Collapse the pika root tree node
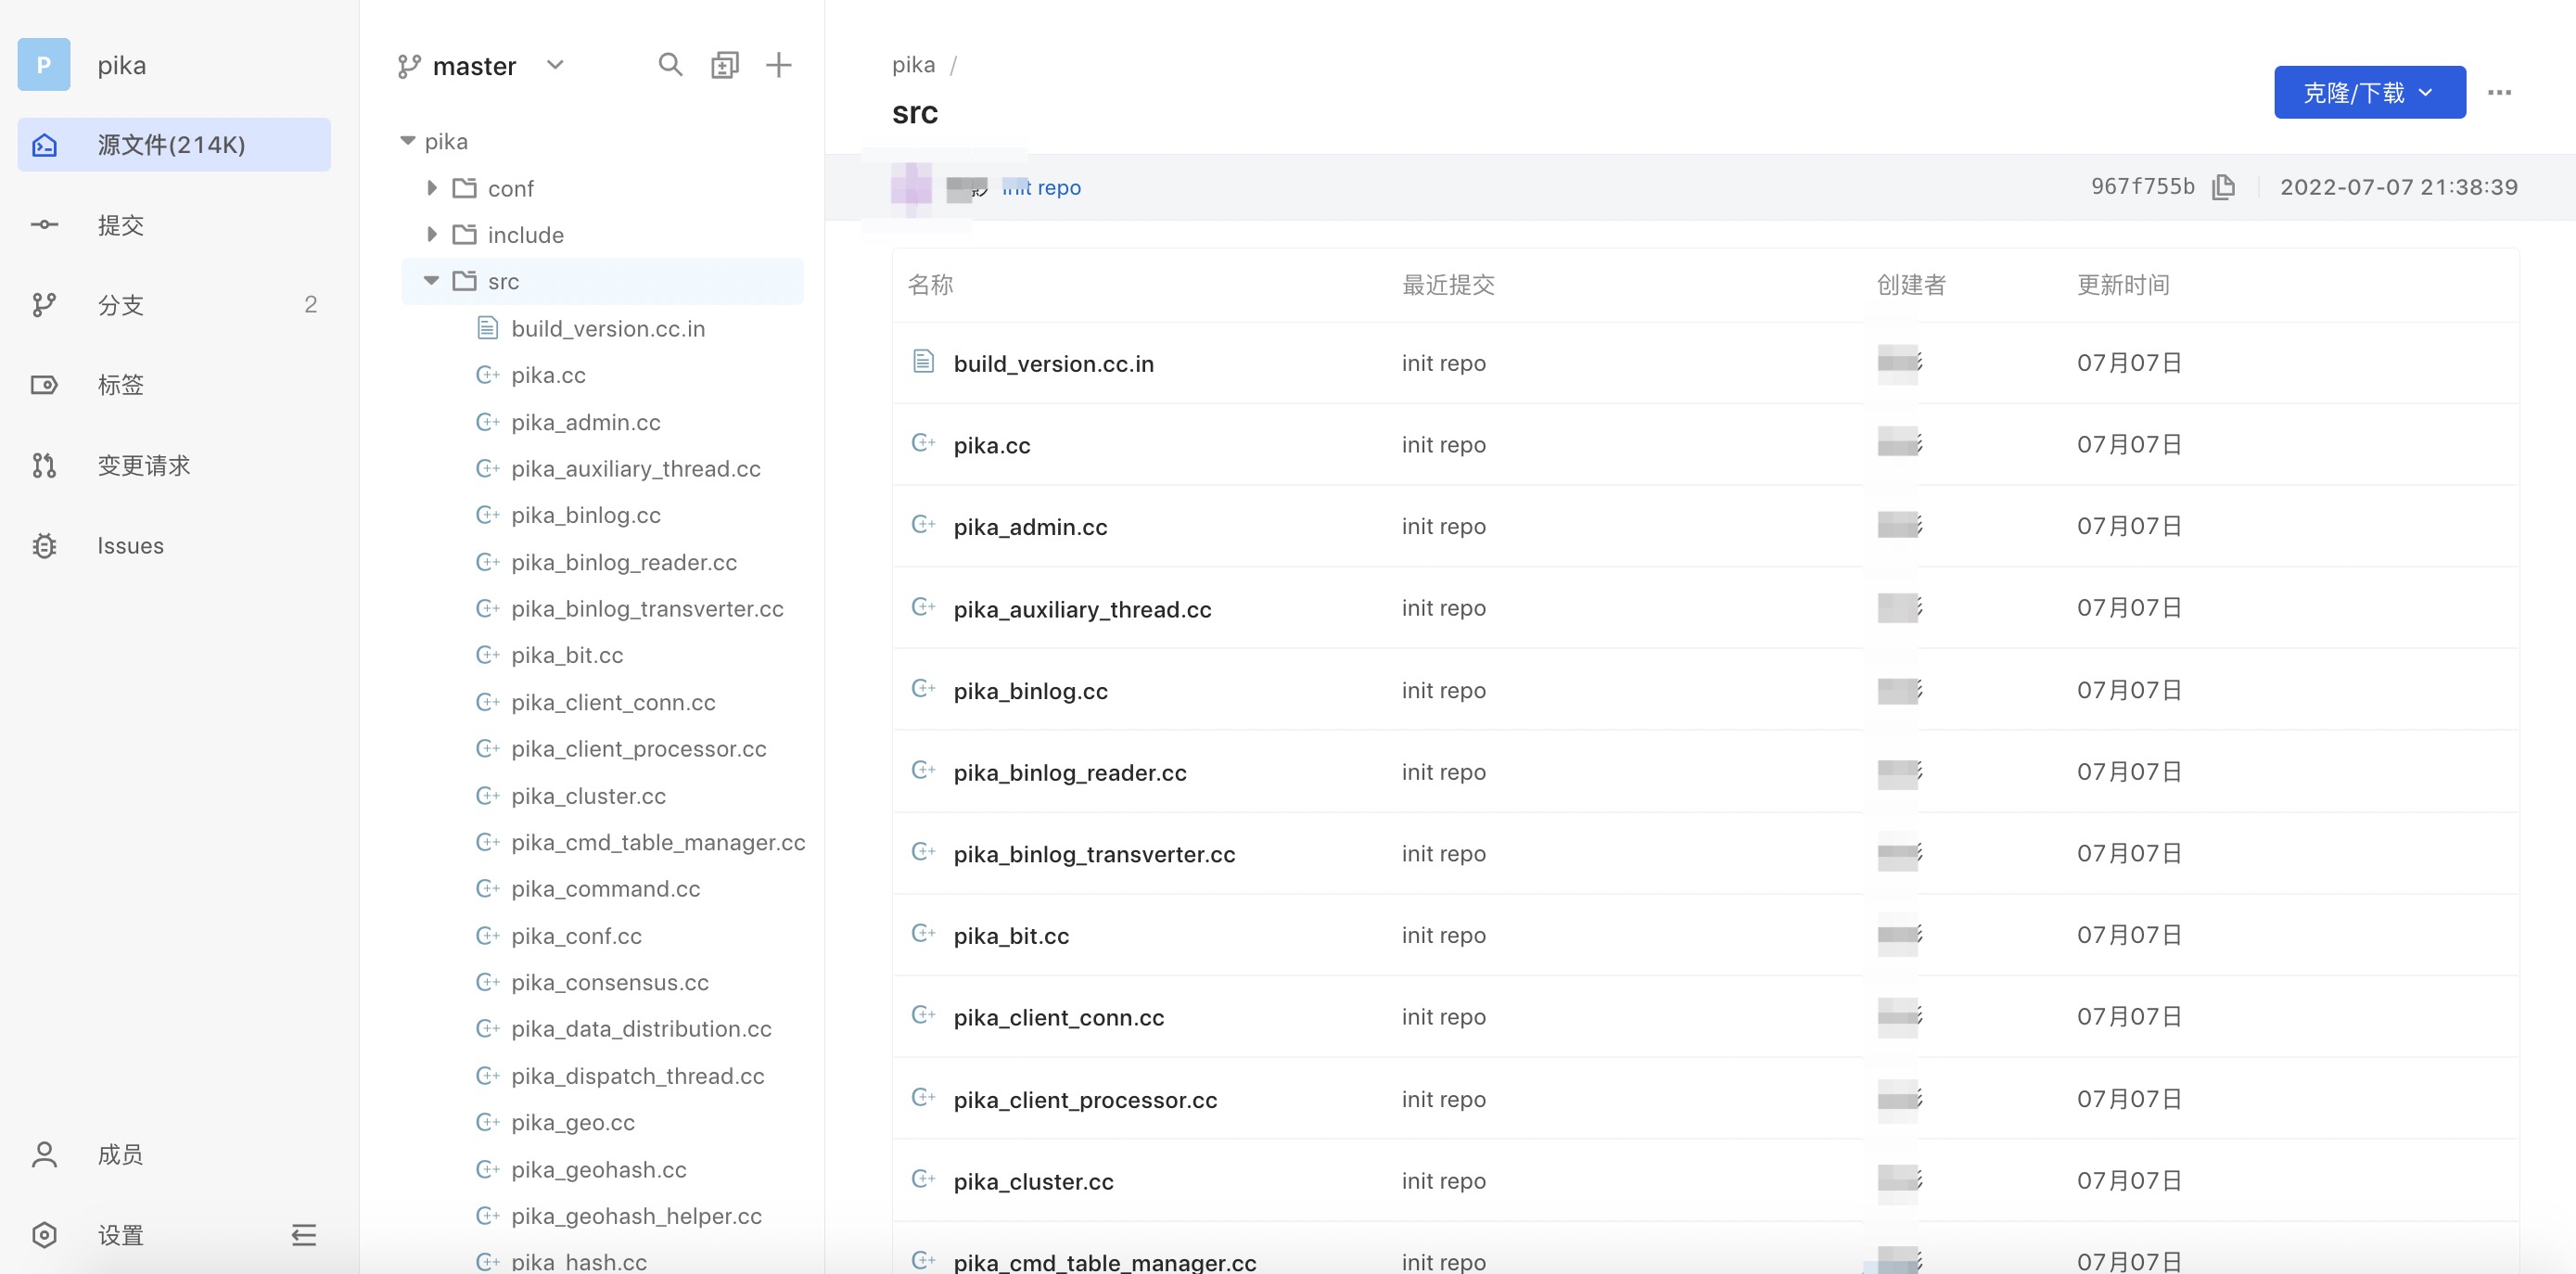This screenshot has width=2576, height=1274. [x=407, y=141]
